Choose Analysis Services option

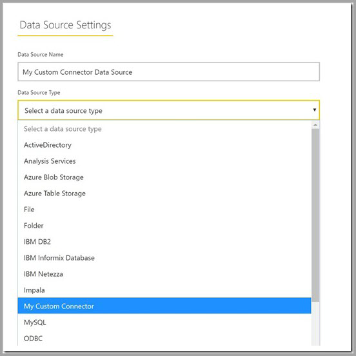point(164,161)
